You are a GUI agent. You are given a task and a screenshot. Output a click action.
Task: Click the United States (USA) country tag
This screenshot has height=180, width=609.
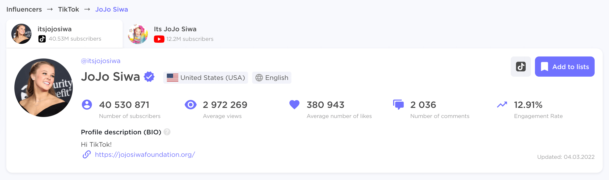[x=206, y=78]
